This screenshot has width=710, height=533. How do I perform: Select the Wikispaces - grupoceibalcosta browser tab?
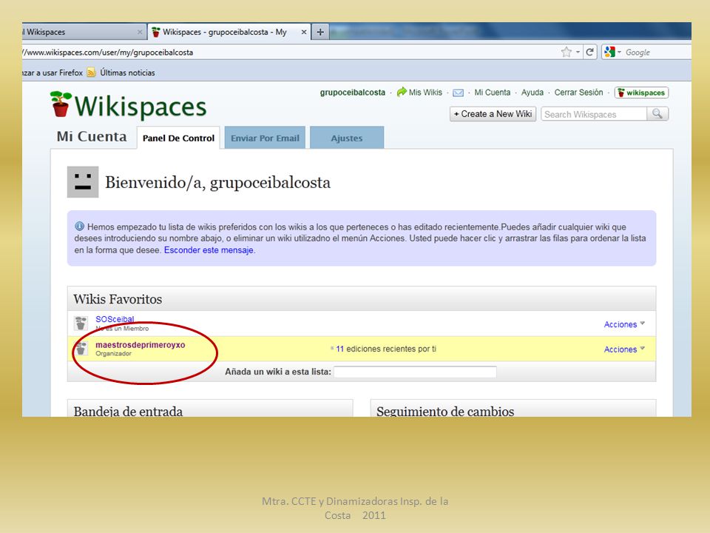pyautogui.click(x=229, y=32)
